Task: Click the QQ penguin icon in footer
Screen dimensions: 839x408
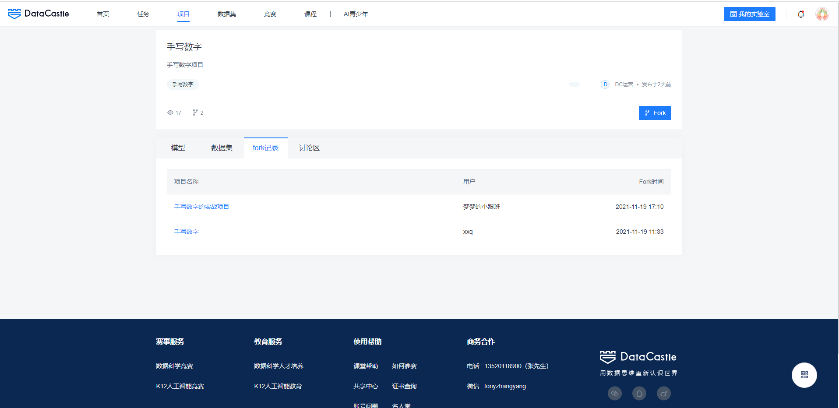Action: point(639,394)
